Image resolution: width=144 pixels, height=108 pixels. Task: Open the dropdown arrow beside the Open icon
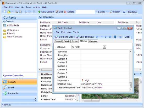tap(12, 12)
